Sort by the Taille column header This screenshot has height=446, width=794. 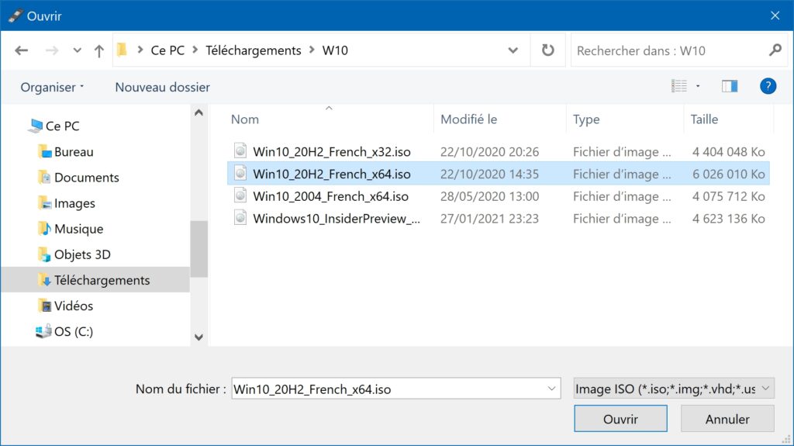(x=704, y=119)
